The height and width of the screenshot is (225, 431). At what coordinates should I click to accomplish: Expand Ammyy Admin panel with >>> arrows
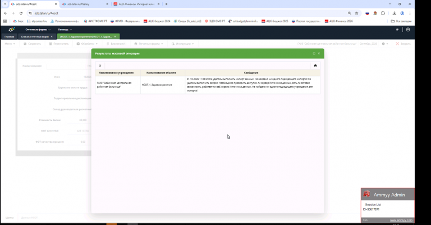point(365,221)
